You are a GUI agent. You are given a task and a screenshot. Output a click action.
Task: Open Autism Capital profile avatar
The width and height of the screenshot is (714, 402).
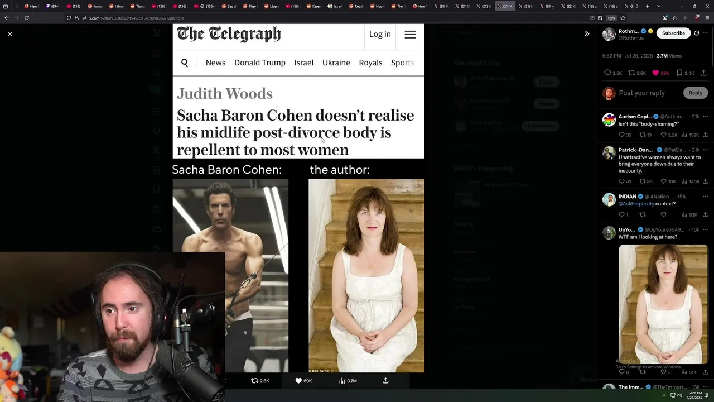tap(609, 119)
